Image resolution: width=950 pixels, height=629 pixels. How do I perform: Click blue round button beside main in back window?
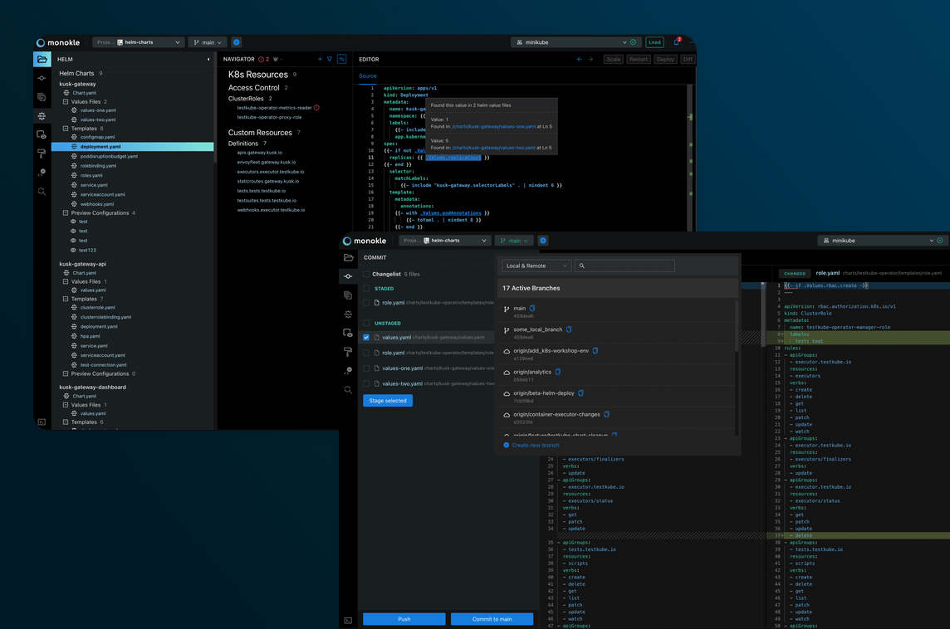tap(237, 42)
